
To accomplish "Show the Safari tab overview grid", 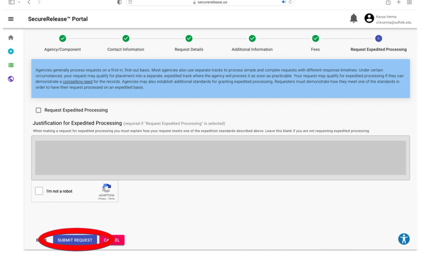I will (409, 3).
